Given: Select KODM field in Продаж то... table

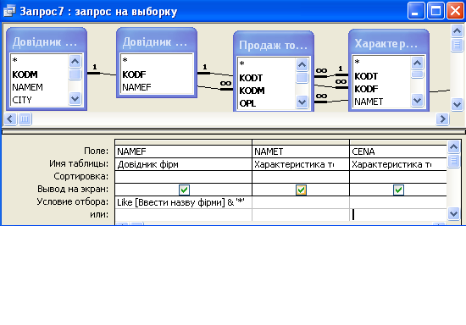Looking at the screenshot, I should [252, 91].
